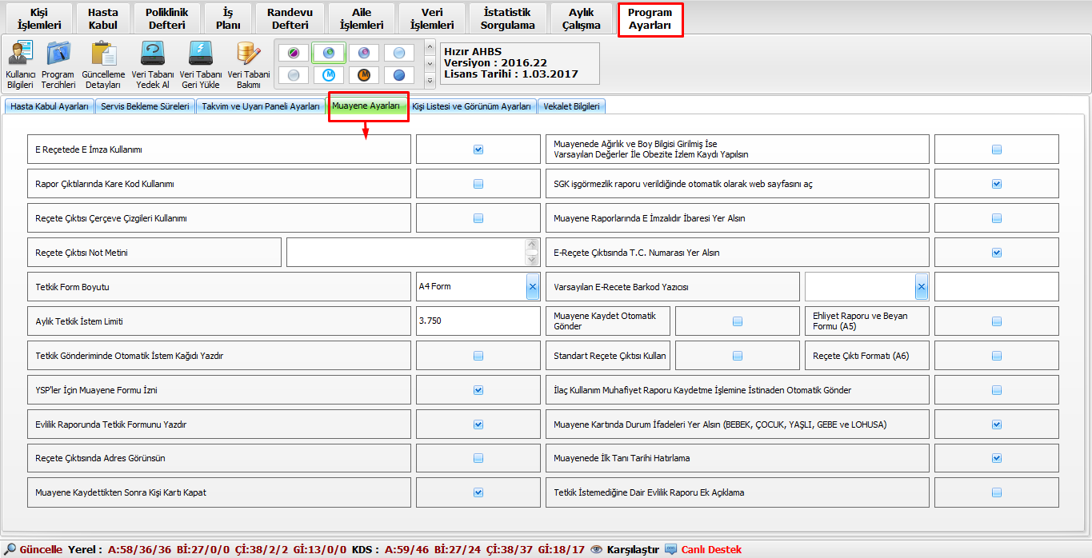Open the Vekalet Bilgileri tab
The height and width of the screenshot is (558, 1092).
(572, 106)
